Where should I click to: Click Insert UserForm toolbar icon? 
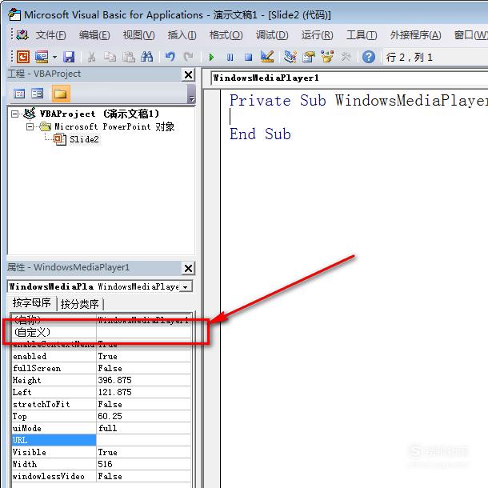pos(42,57)
